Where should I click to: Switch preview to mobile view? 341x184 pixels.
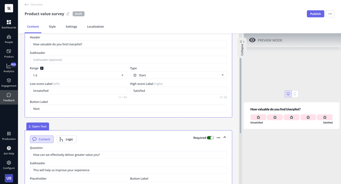point(295,94)
